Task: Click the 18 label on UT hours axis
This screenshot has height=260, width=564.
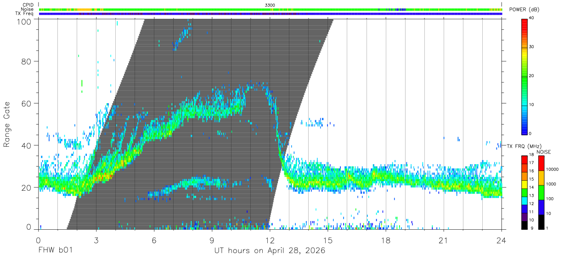Action: click(386, 240)
